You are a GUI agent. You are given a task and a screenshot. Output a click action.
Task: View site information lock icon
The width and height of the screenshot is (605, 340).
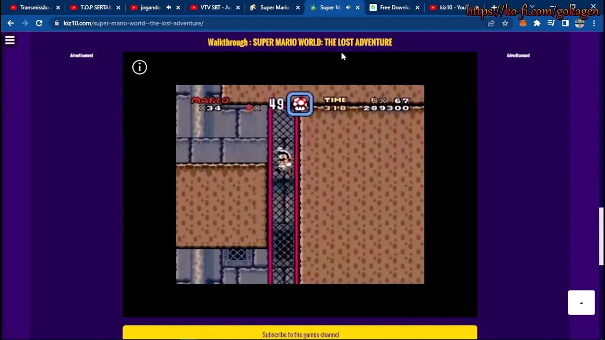57,23
